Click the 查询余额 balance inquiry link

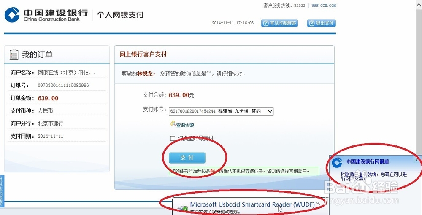[185, 125]
